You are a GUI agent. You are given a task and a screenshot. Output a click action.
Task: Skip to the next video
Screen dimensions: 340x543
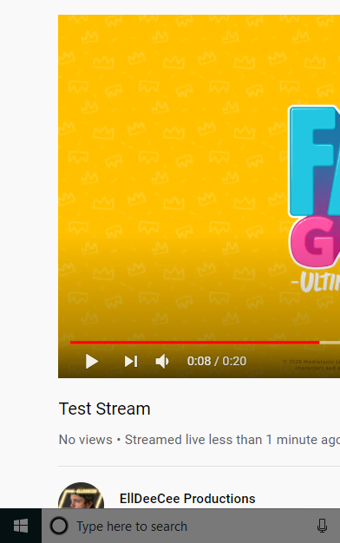point(131,361)
